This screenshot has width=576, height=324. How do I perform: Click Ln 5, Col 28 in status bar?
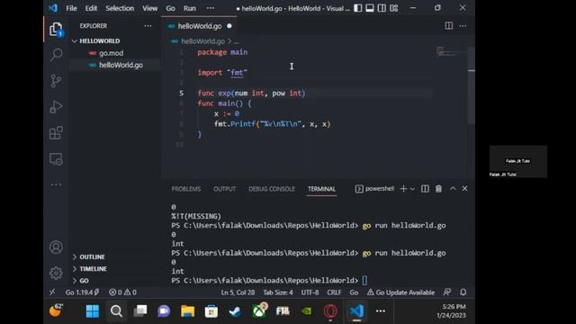(238, 292)
